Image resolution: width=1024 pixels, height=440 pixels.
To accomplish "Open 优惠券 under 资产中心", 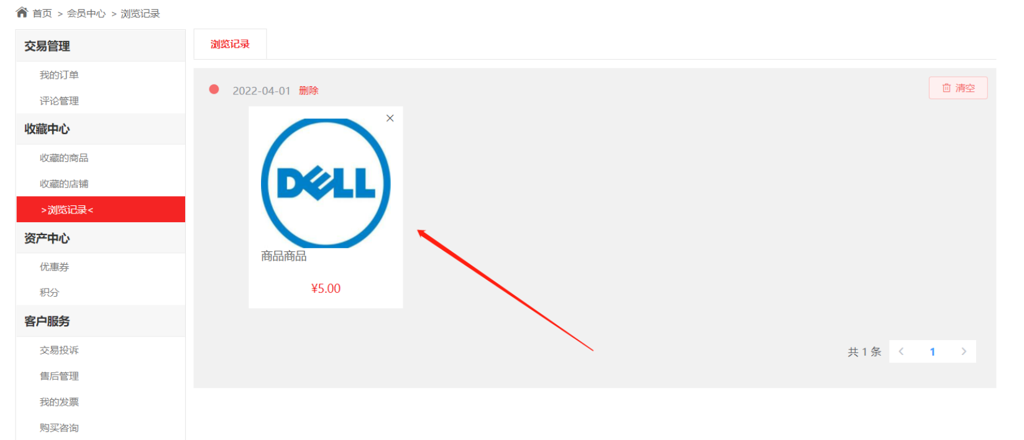I will coord(55,267).
